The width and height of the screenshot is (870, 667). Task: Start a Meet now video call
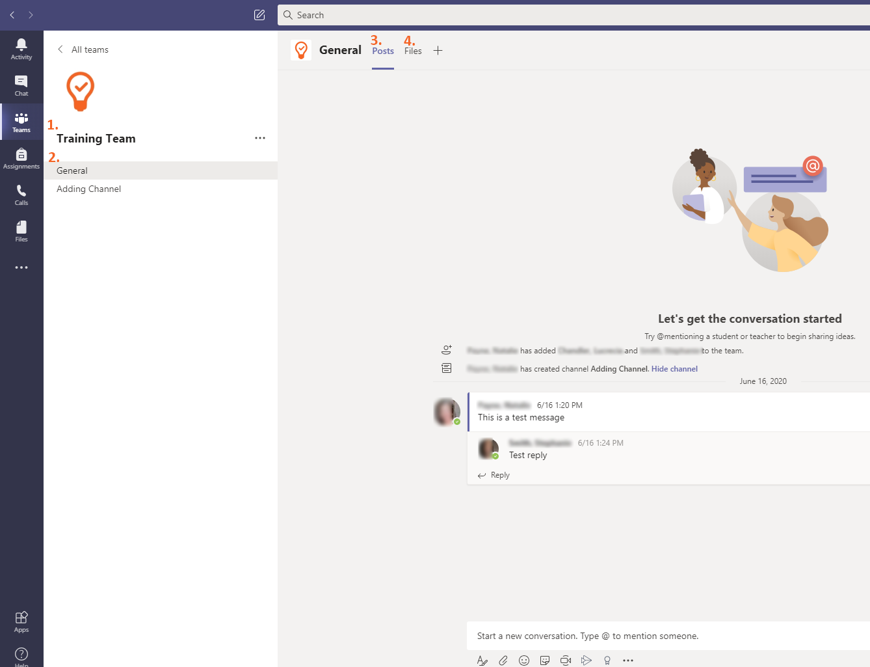coord(566,660)
